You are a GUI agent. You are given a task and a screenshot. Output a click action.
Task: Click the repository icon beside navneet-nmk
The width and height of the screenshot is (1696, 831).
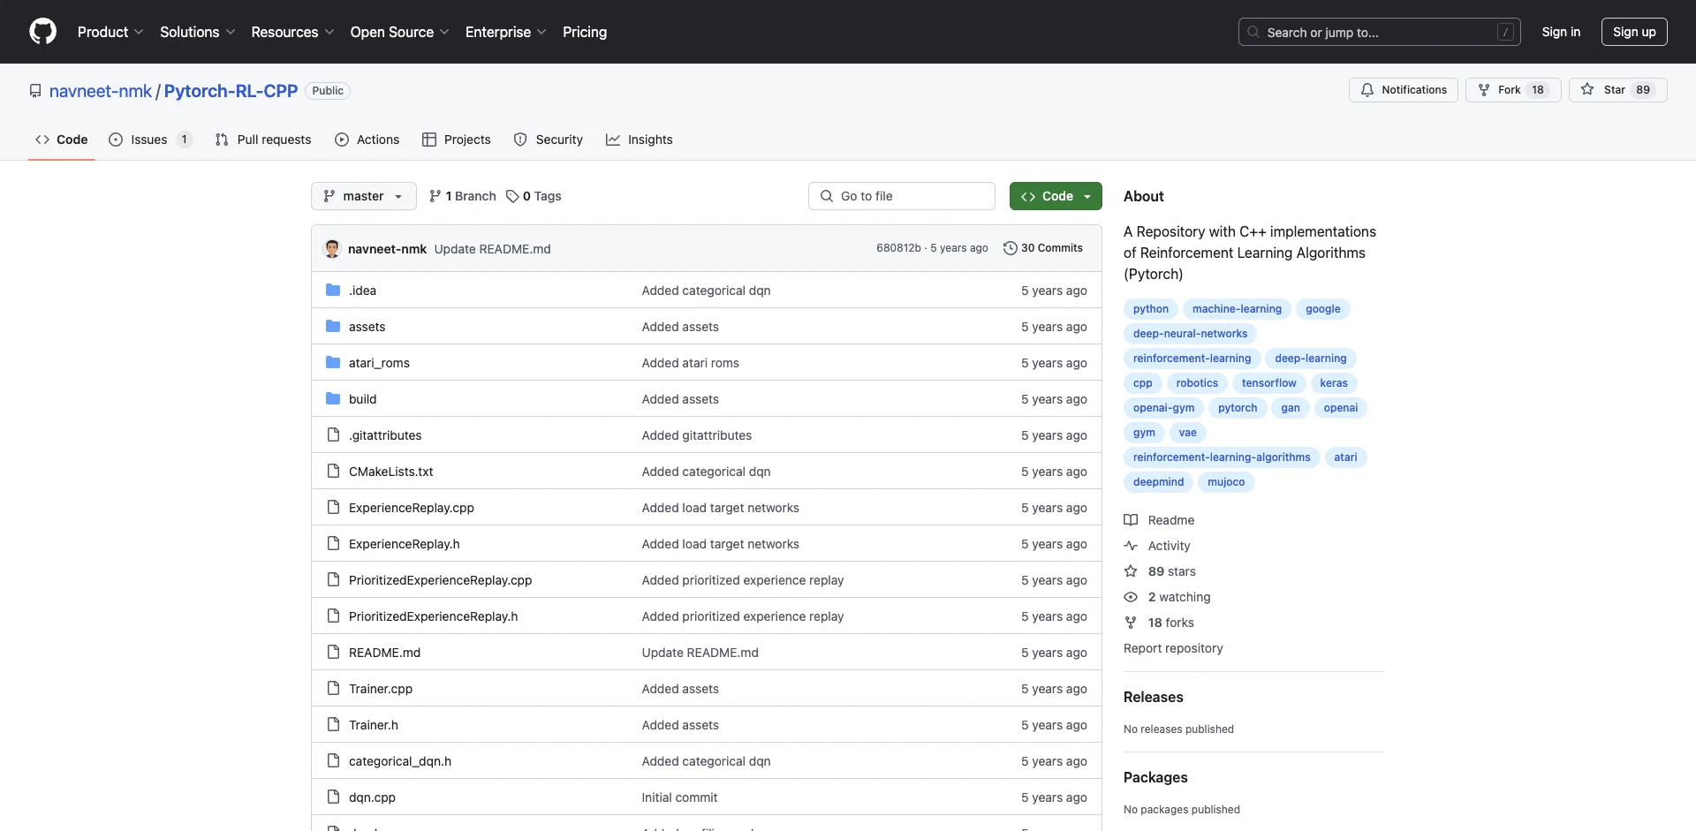(35, 91)
